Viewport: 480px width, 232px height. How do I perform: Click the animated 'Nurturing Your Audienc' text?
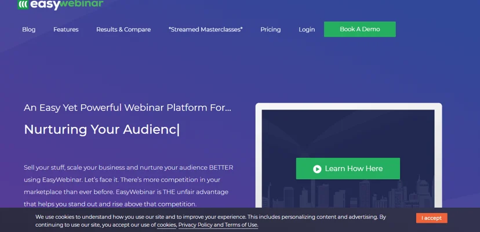[101, 130]
